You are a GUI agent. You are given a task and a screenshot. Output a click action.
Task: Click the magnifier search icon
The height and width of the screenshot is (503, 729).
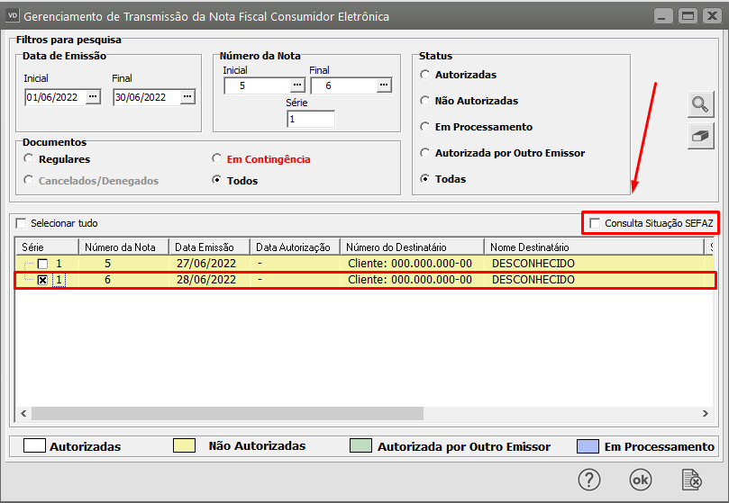[x=699, y=103]
